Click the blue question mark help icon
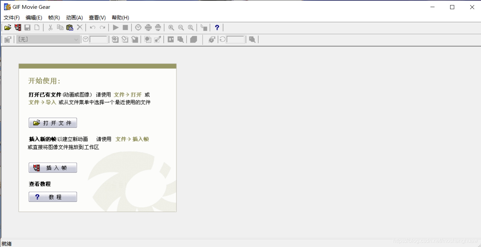The image size is (481, 247). pos(217,28)
